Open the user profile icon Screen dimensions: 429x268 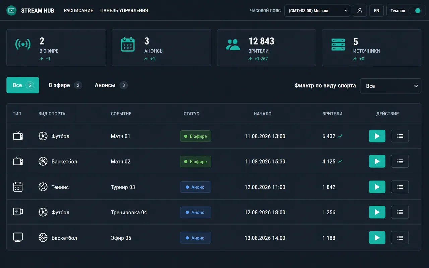[360, 10]
